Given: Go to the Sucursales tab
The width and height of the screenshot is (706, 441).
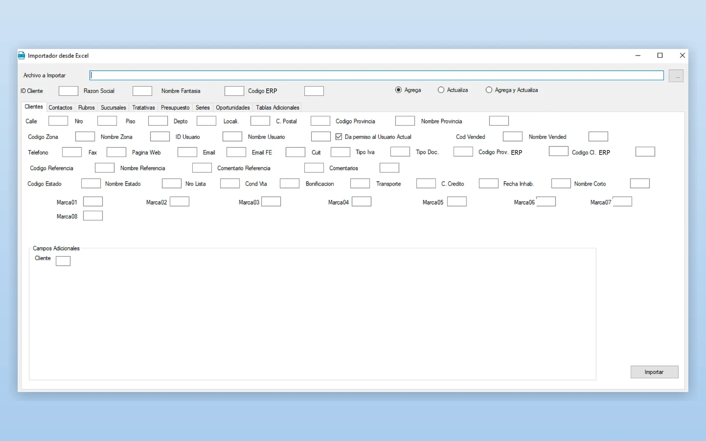Looking at the screenshot, I should 113,108.
